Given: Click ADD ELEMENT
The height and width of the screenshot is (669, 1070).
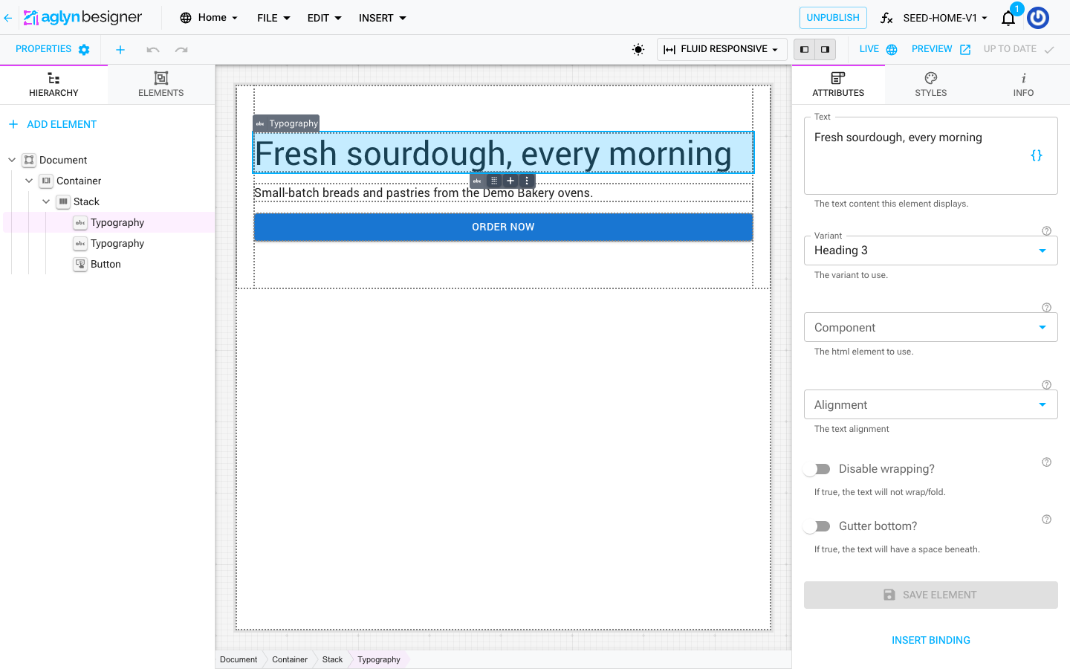Looking at the screenshot, I should click(53, 124).
